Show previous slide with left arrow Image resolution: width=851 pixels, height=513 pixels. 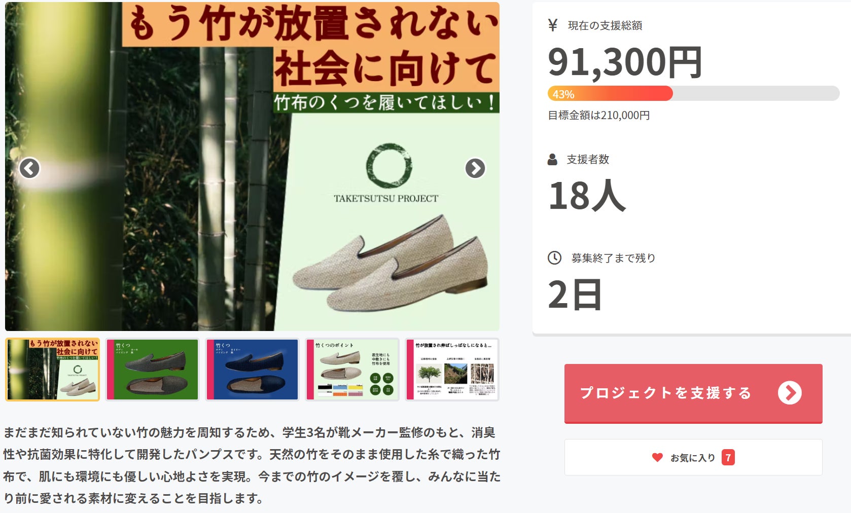(29, 168)
